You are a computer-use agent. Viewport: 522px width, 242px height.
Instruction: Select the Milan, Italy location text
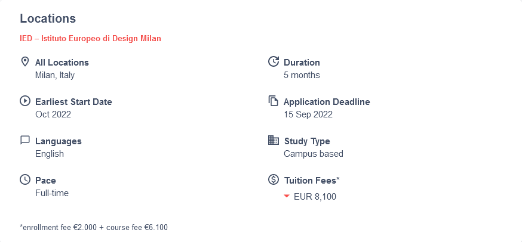(x=55, y=75)
